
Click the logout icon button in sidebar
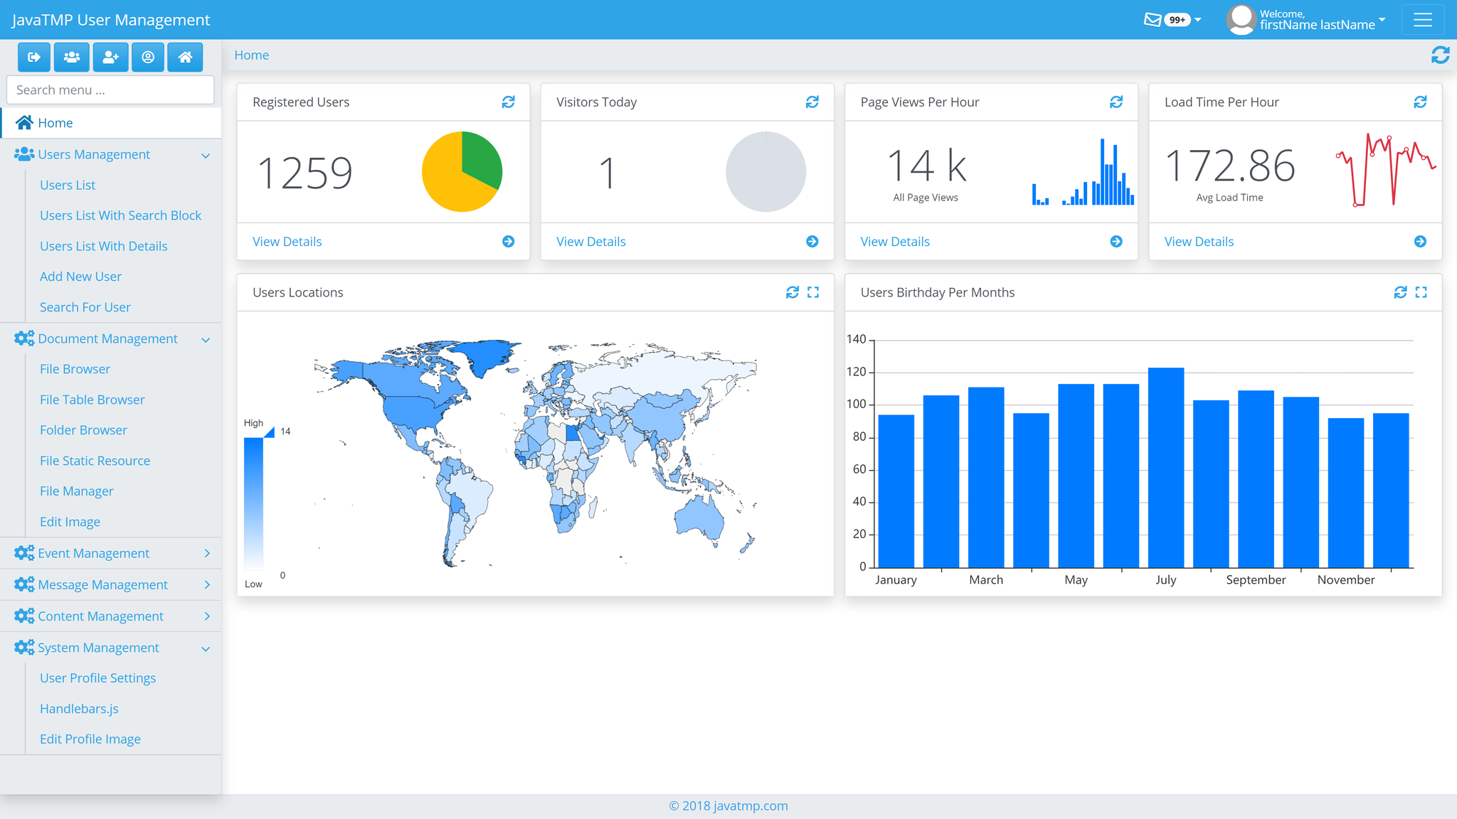[x=33, y=57]
